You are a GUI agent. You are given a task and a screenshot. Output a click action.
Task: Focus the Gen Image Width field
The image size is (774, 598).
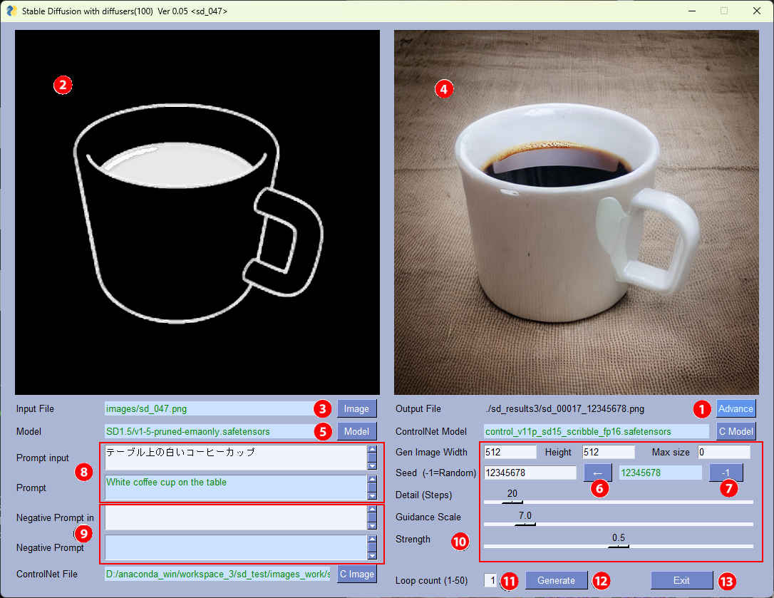pos(510,452)
